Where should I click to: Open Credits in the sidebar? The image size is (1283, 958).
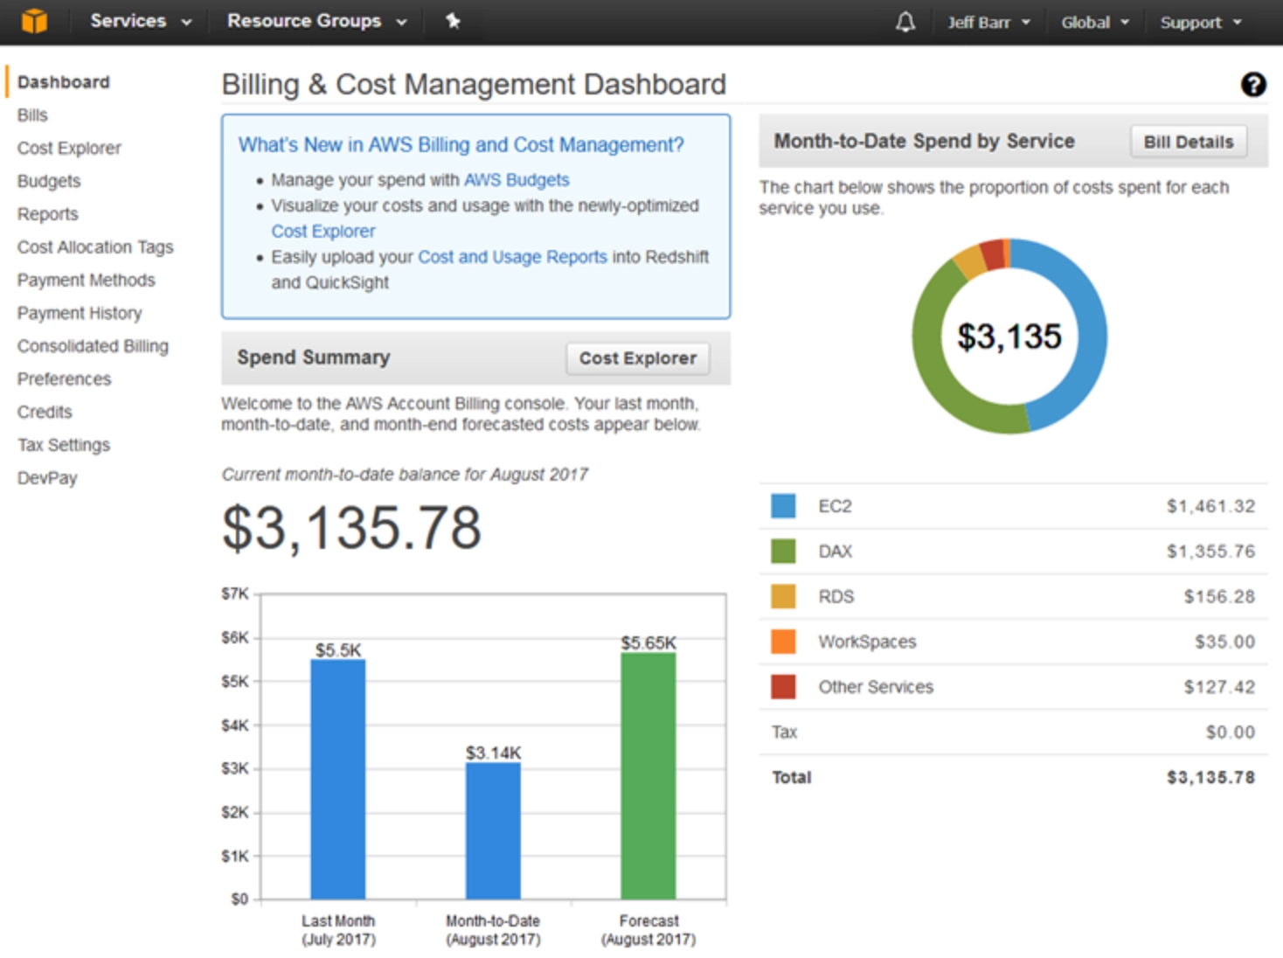click(45, 412)
